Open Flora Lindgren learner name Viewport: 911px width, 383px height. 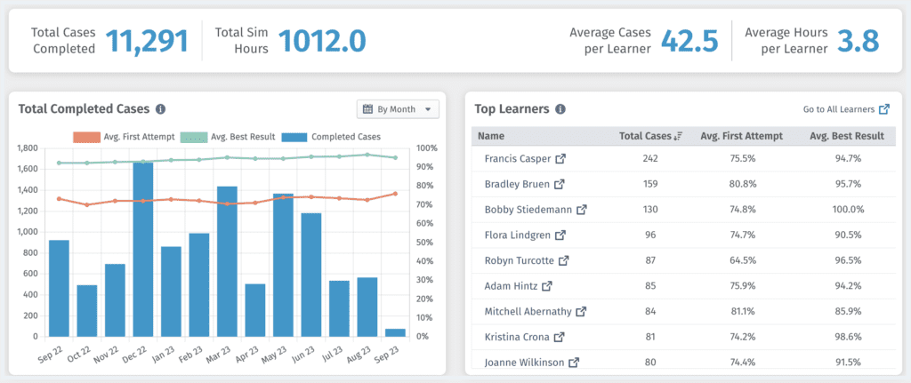(517, 235)
